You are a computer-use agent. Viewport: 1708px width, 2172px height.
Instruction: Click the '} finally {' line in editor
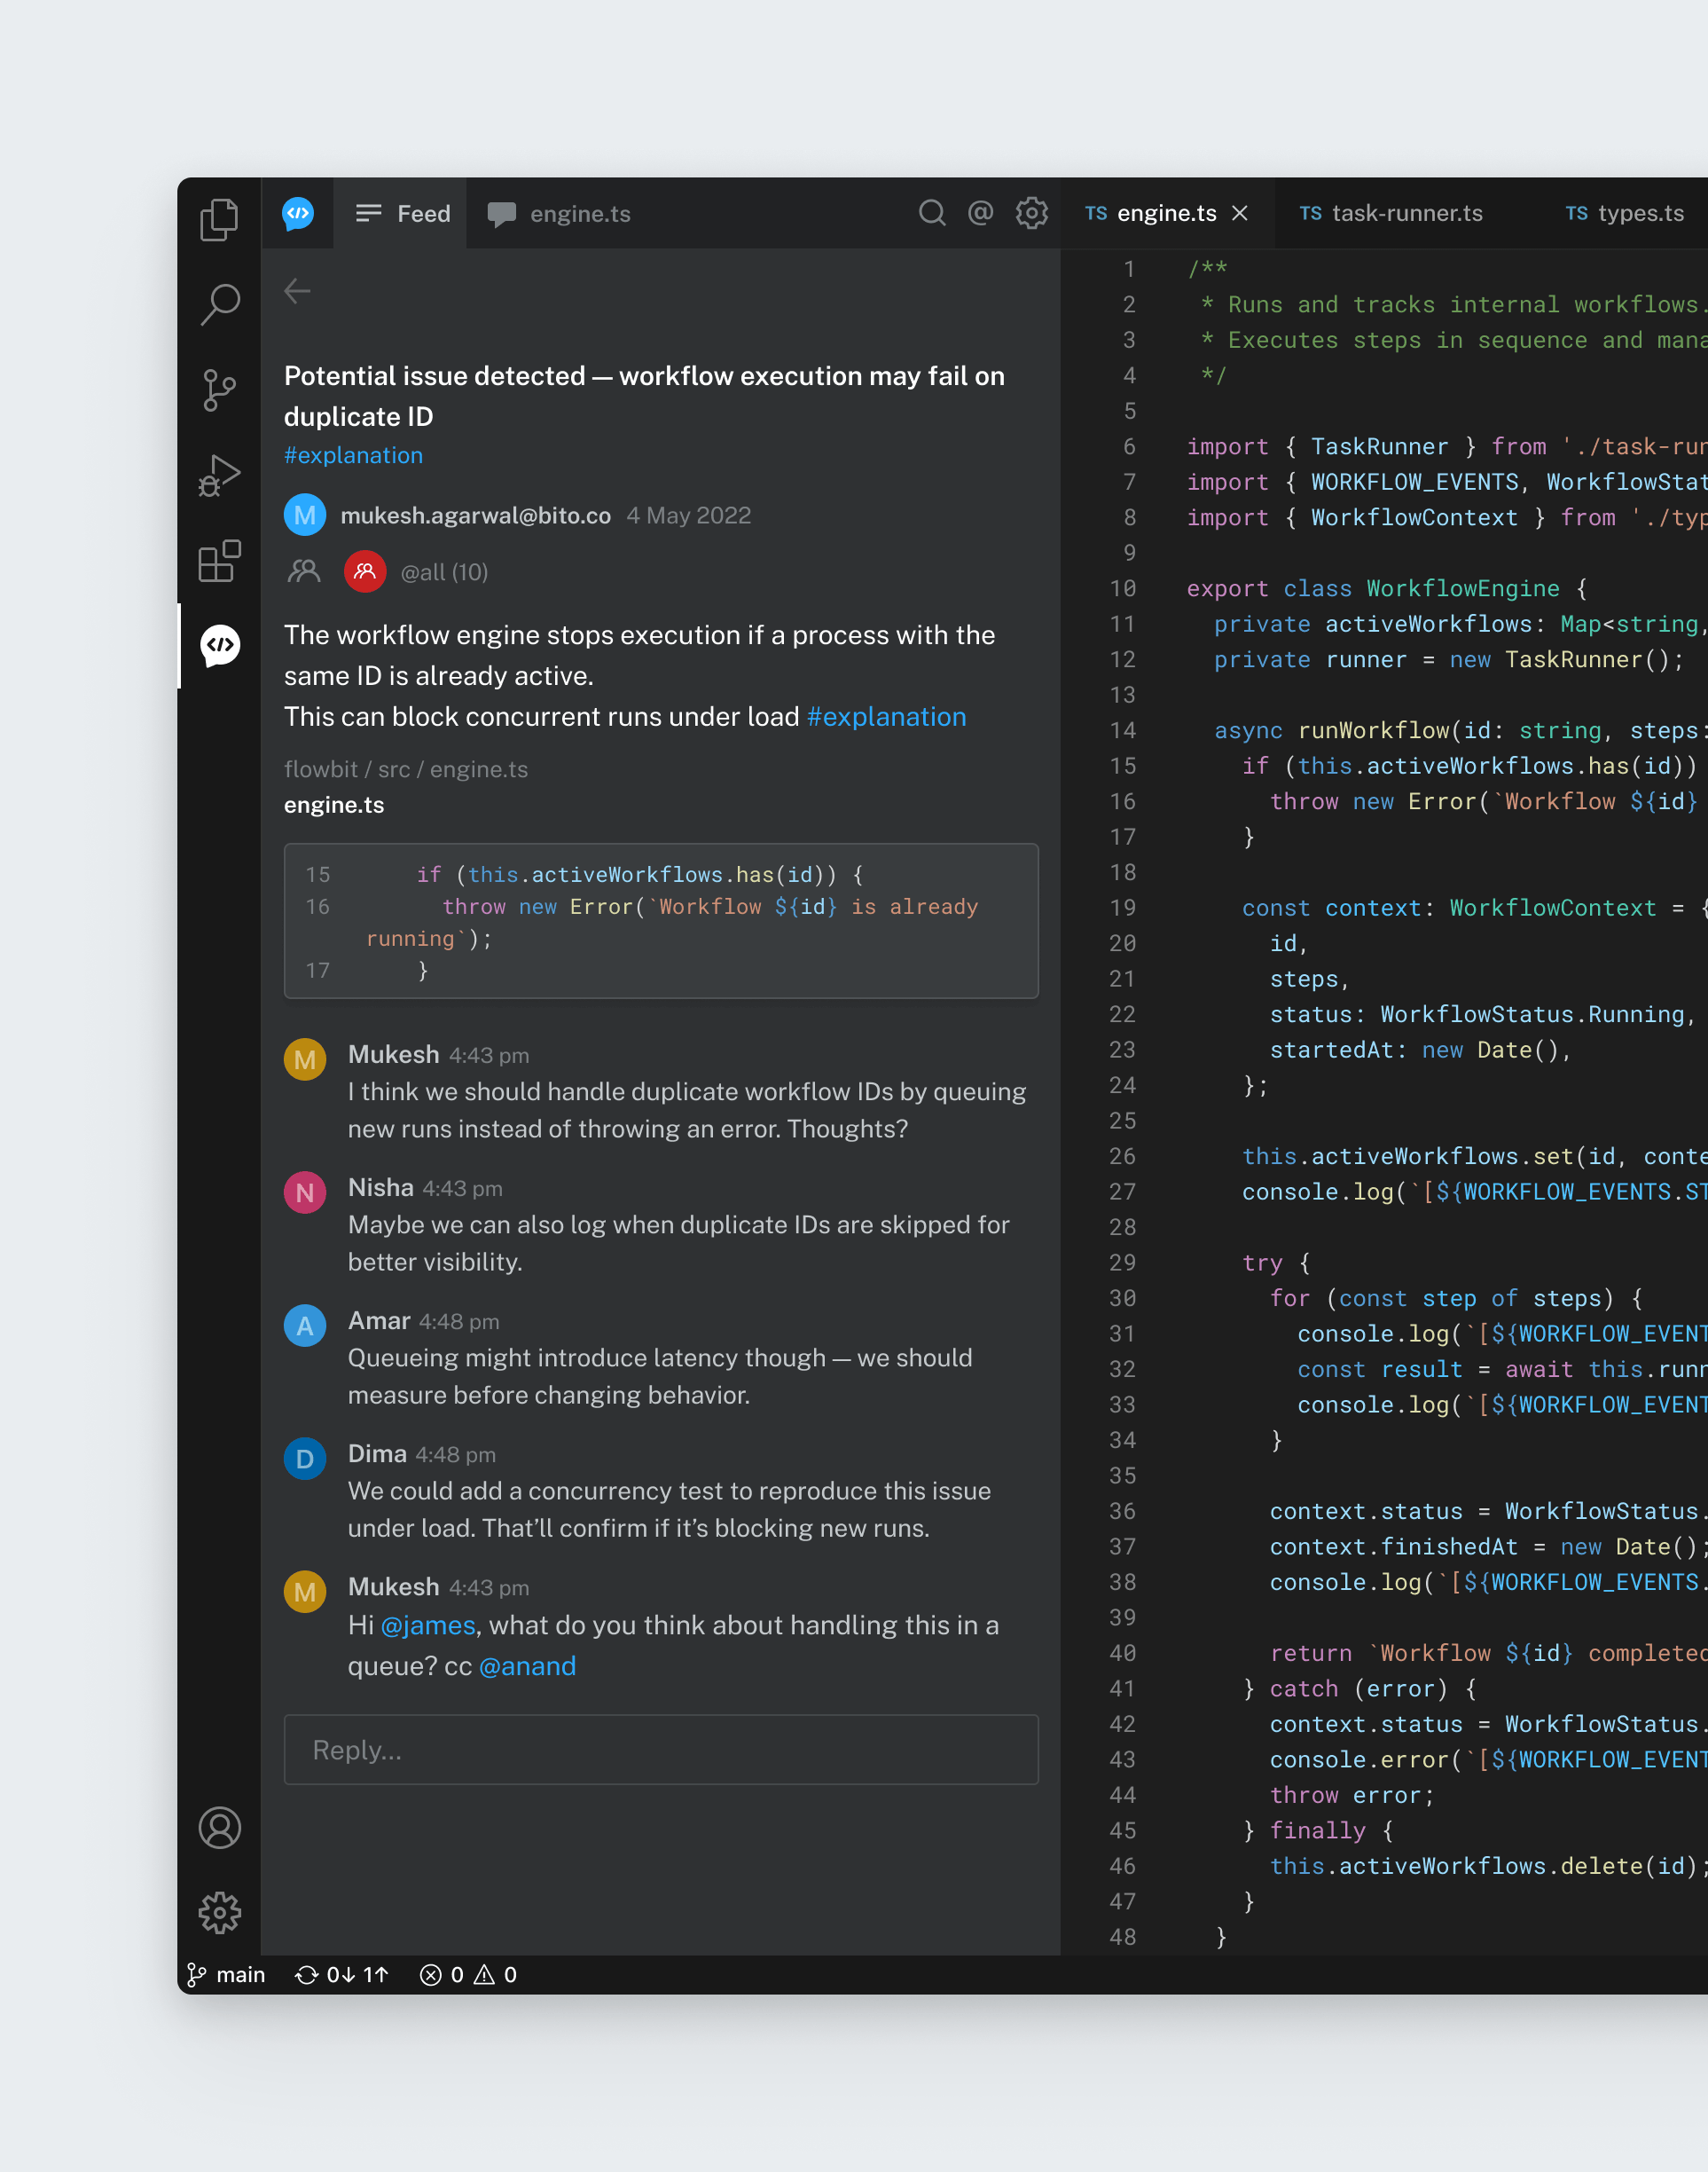[1318, 1830]
